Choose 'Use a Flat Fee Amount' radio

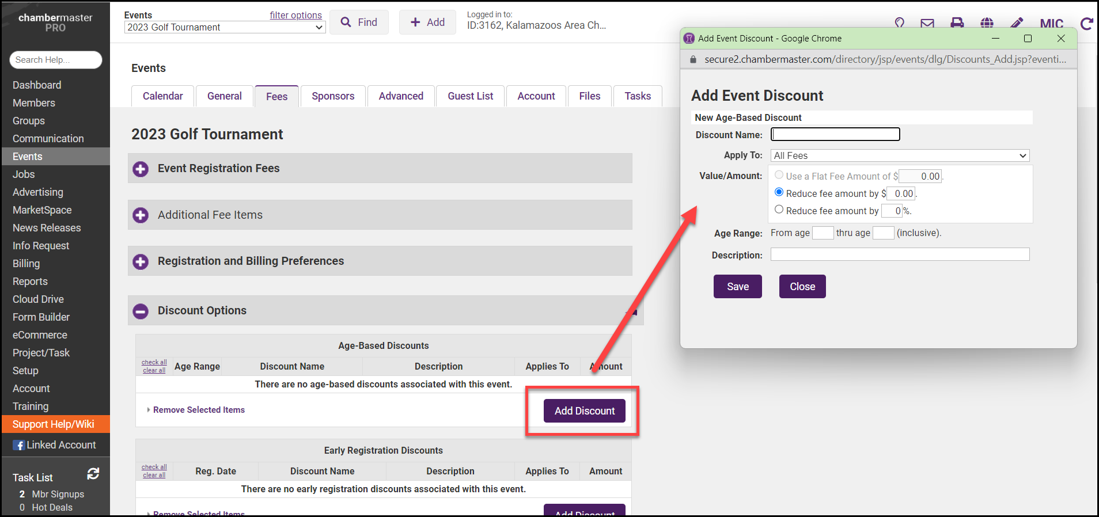779,175
